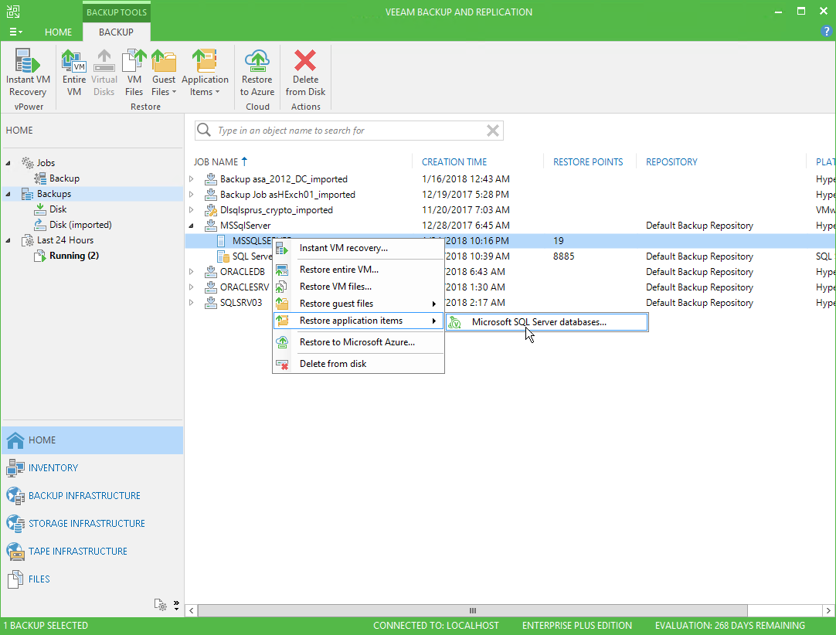This screenshot has height=635, width=836.
Task: Select the Running (2) tree node
Action: (x=73, y=256)
